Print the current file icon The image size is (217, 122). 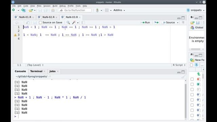(x=53, y=10)
